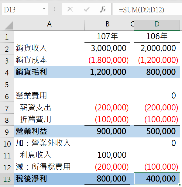
Task: Click the 100,000 interest income cell
Action: click(107, 155)
